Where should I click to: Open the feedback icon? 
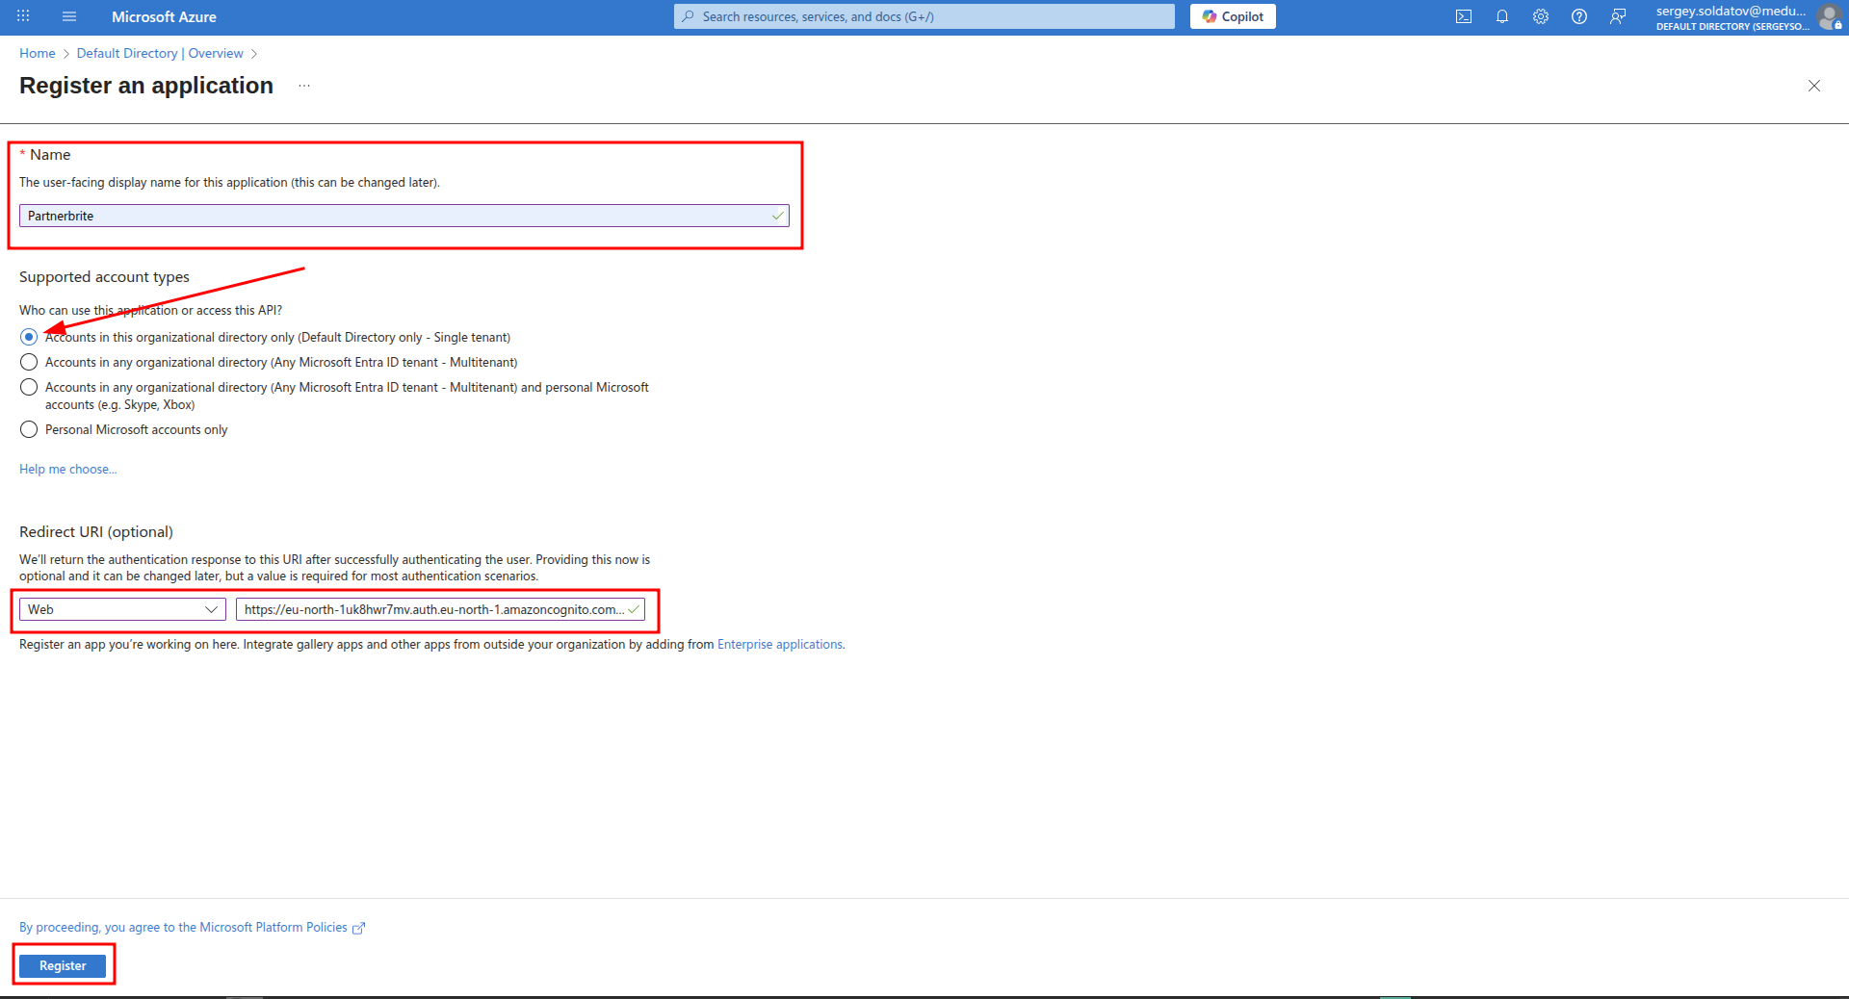point(1618,16)
